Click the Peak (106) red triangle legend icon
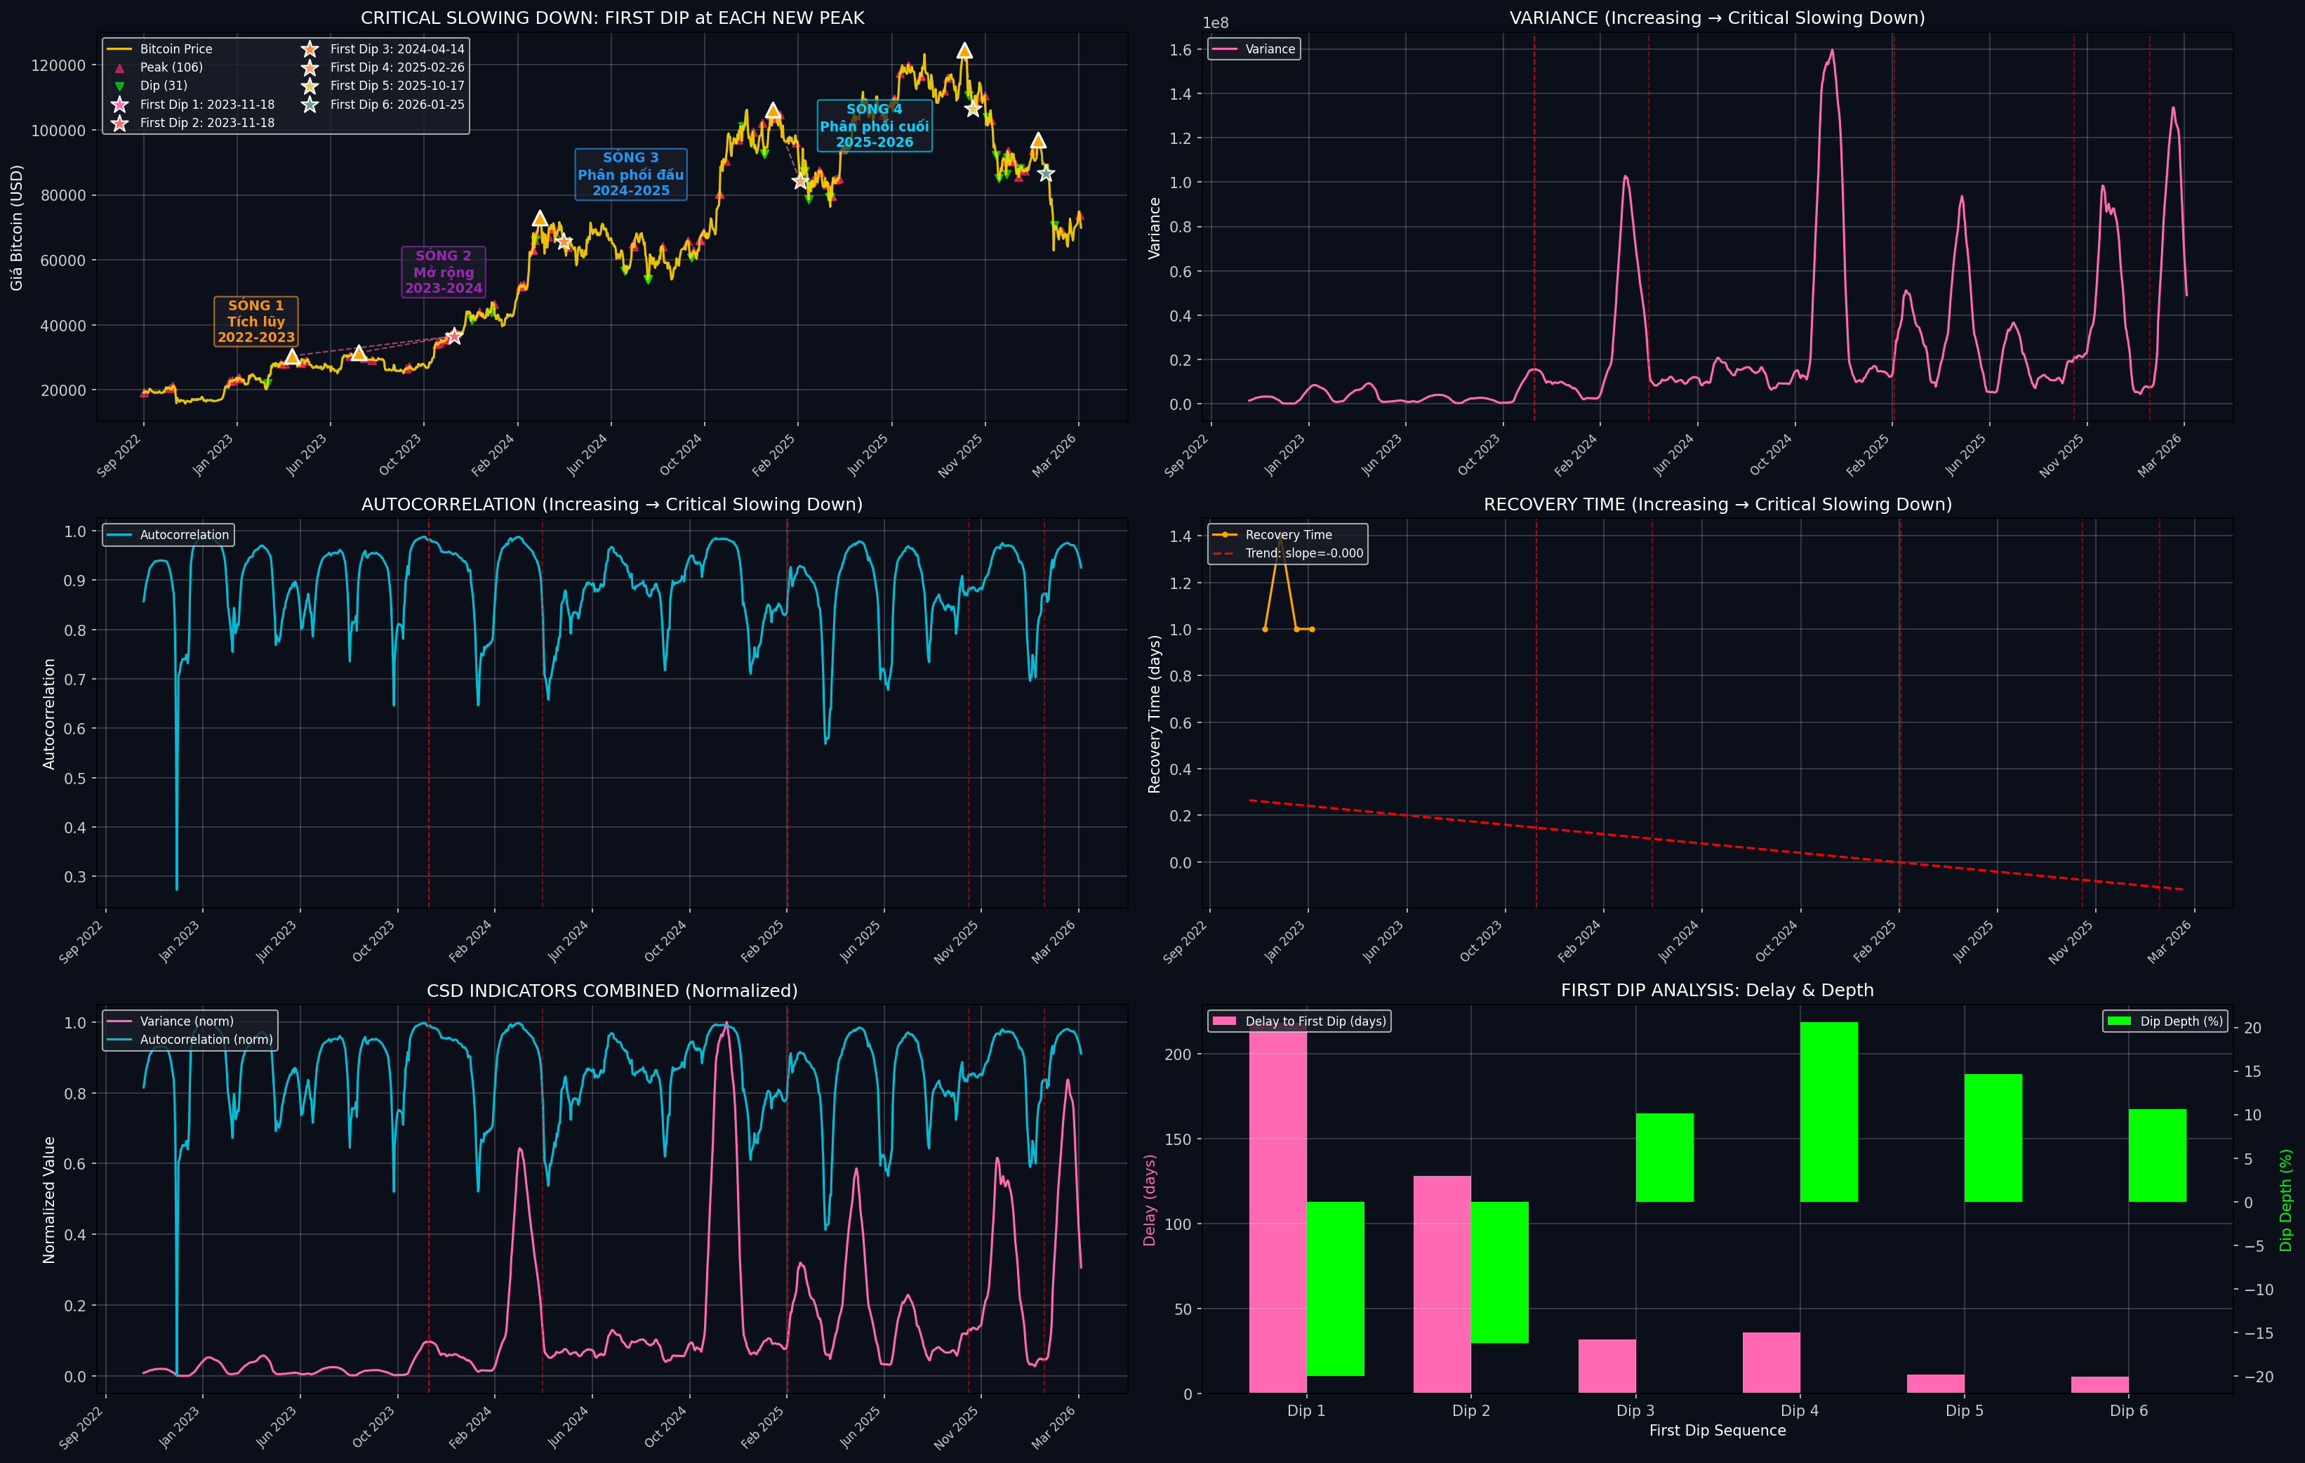2305x1463 pixels. click(119, 68)
